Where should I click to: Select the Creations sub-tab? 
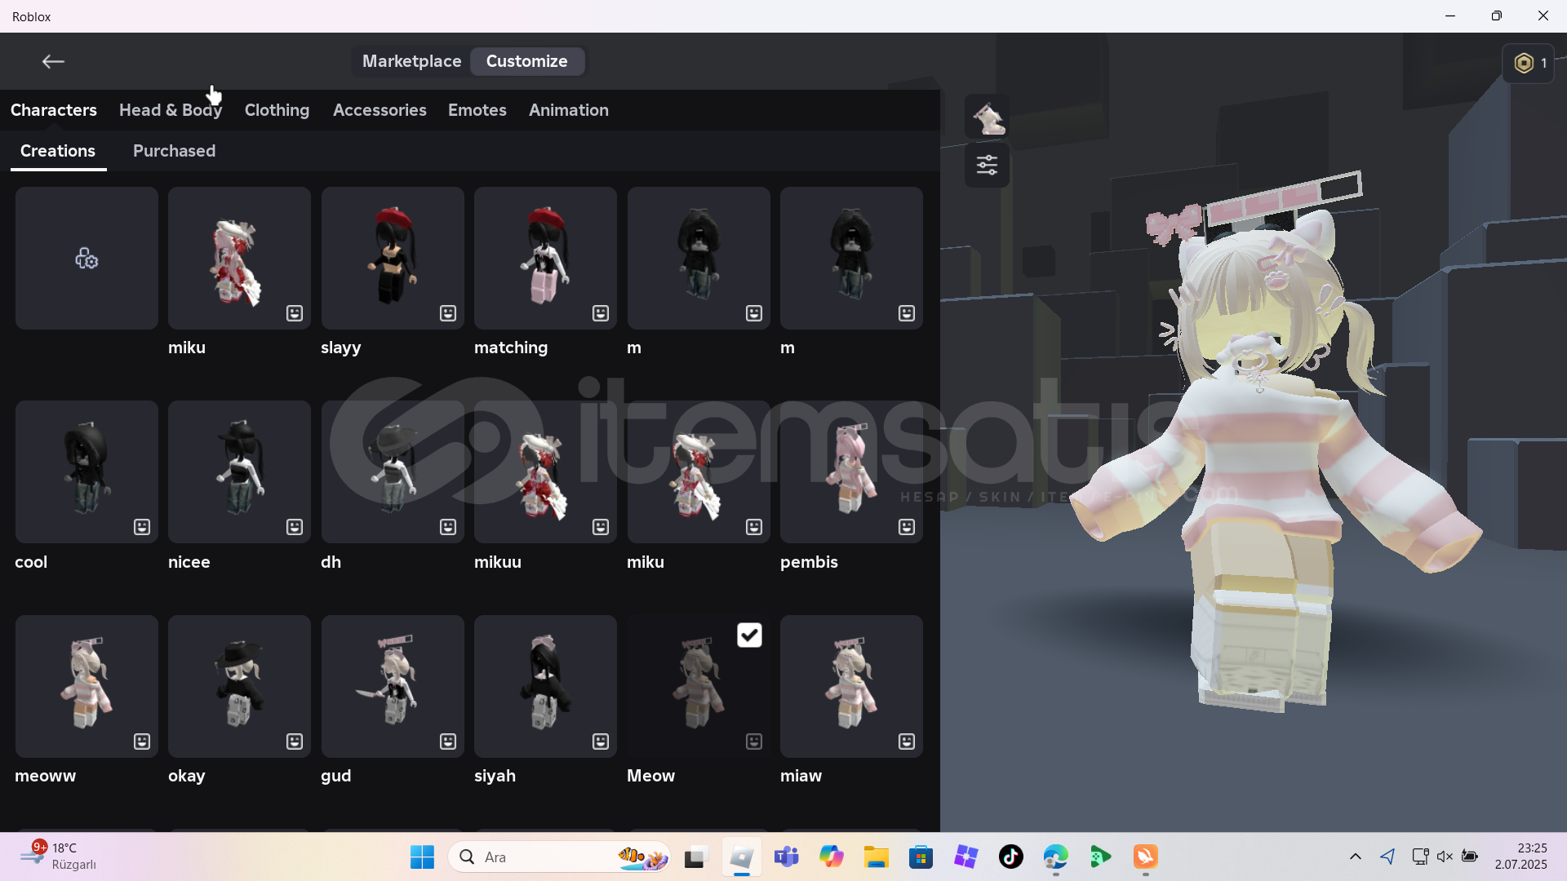point(58,151)
